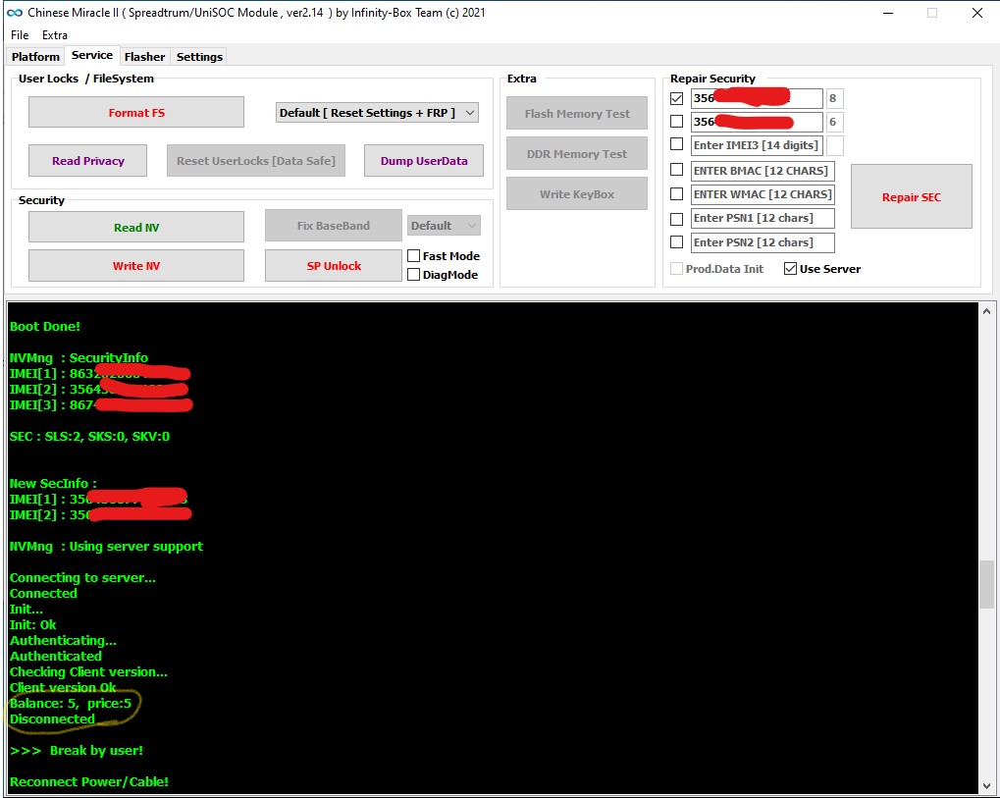Screen dimensions: 1000x798
Task: Enable the DiagMode checkbox
Action: tap(414, 274)
